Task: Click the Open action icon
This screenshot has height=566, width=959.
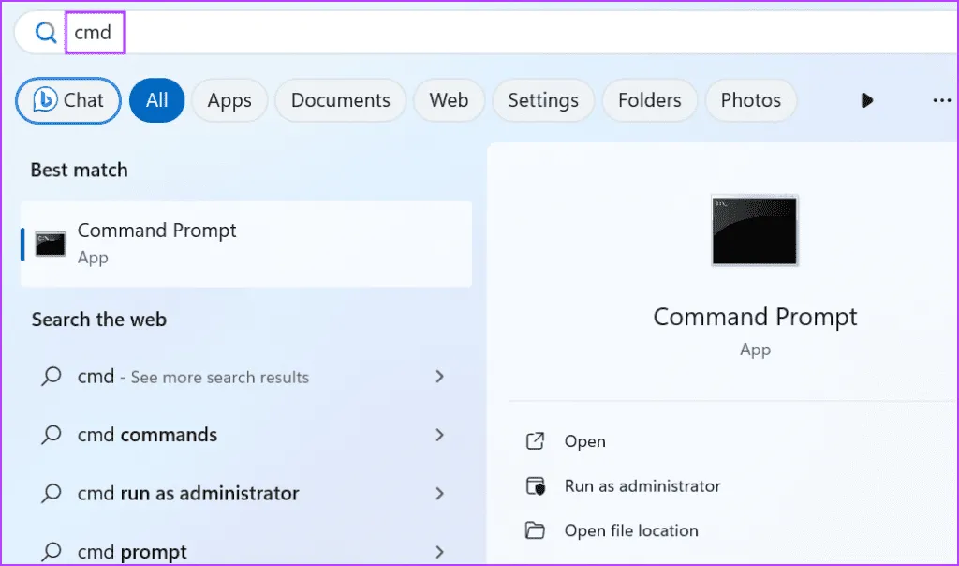Action: [536, 441]
